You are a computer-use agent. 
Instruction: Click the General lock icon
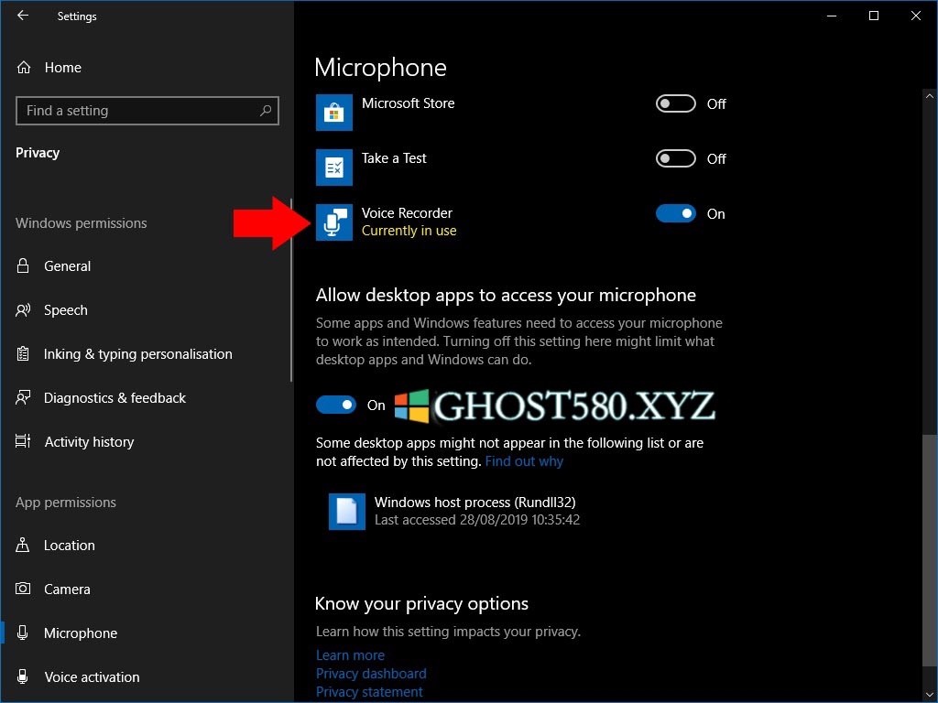(23, 265)
